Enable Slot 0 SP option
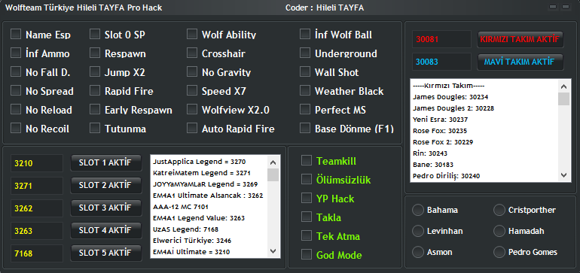 [95, 35]
